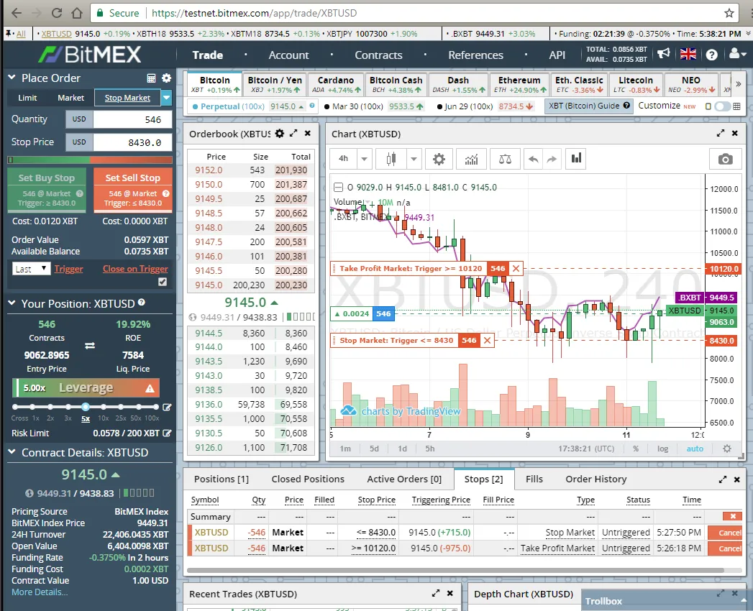Screen dimensions: 753x611
Task: Toggle log scale on chart
Action: pyautogui.click(x=662, y=449)
